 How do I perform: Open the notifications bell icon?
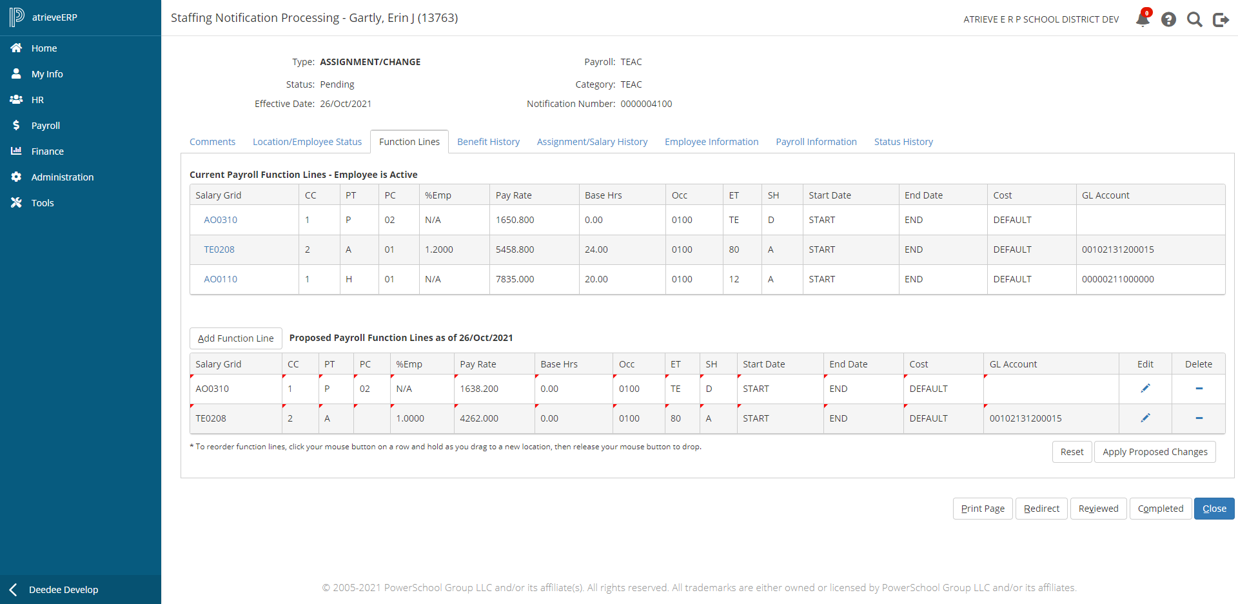click(x=1142, y=19)
